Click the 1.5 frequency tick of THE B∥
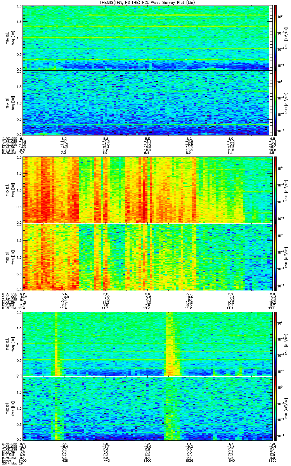291x466 pixels. pyautogui.click(x=19, y=392)
